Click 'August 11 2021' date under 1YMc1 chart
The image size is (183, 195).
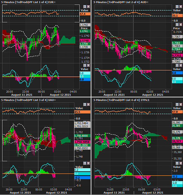114,193
